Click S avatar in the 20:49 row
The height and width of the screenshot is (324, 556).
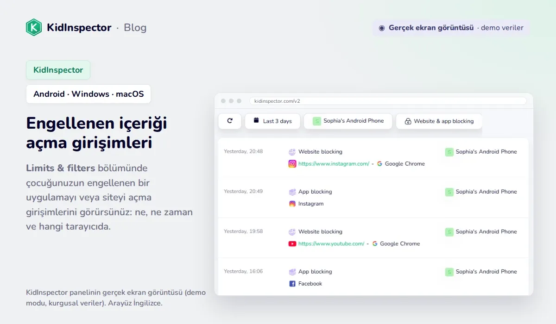tap(449, 192)
